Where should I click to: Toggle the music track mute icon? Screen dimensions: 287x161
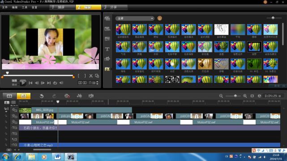(x=14, y=145)
